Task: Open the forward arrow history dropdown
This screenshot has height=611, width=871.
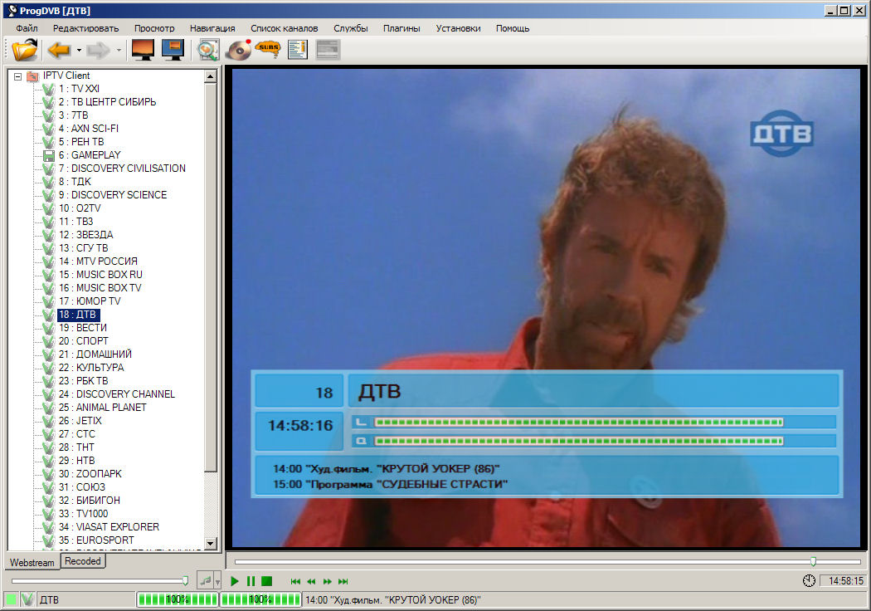Action: [x=119, y=51]
